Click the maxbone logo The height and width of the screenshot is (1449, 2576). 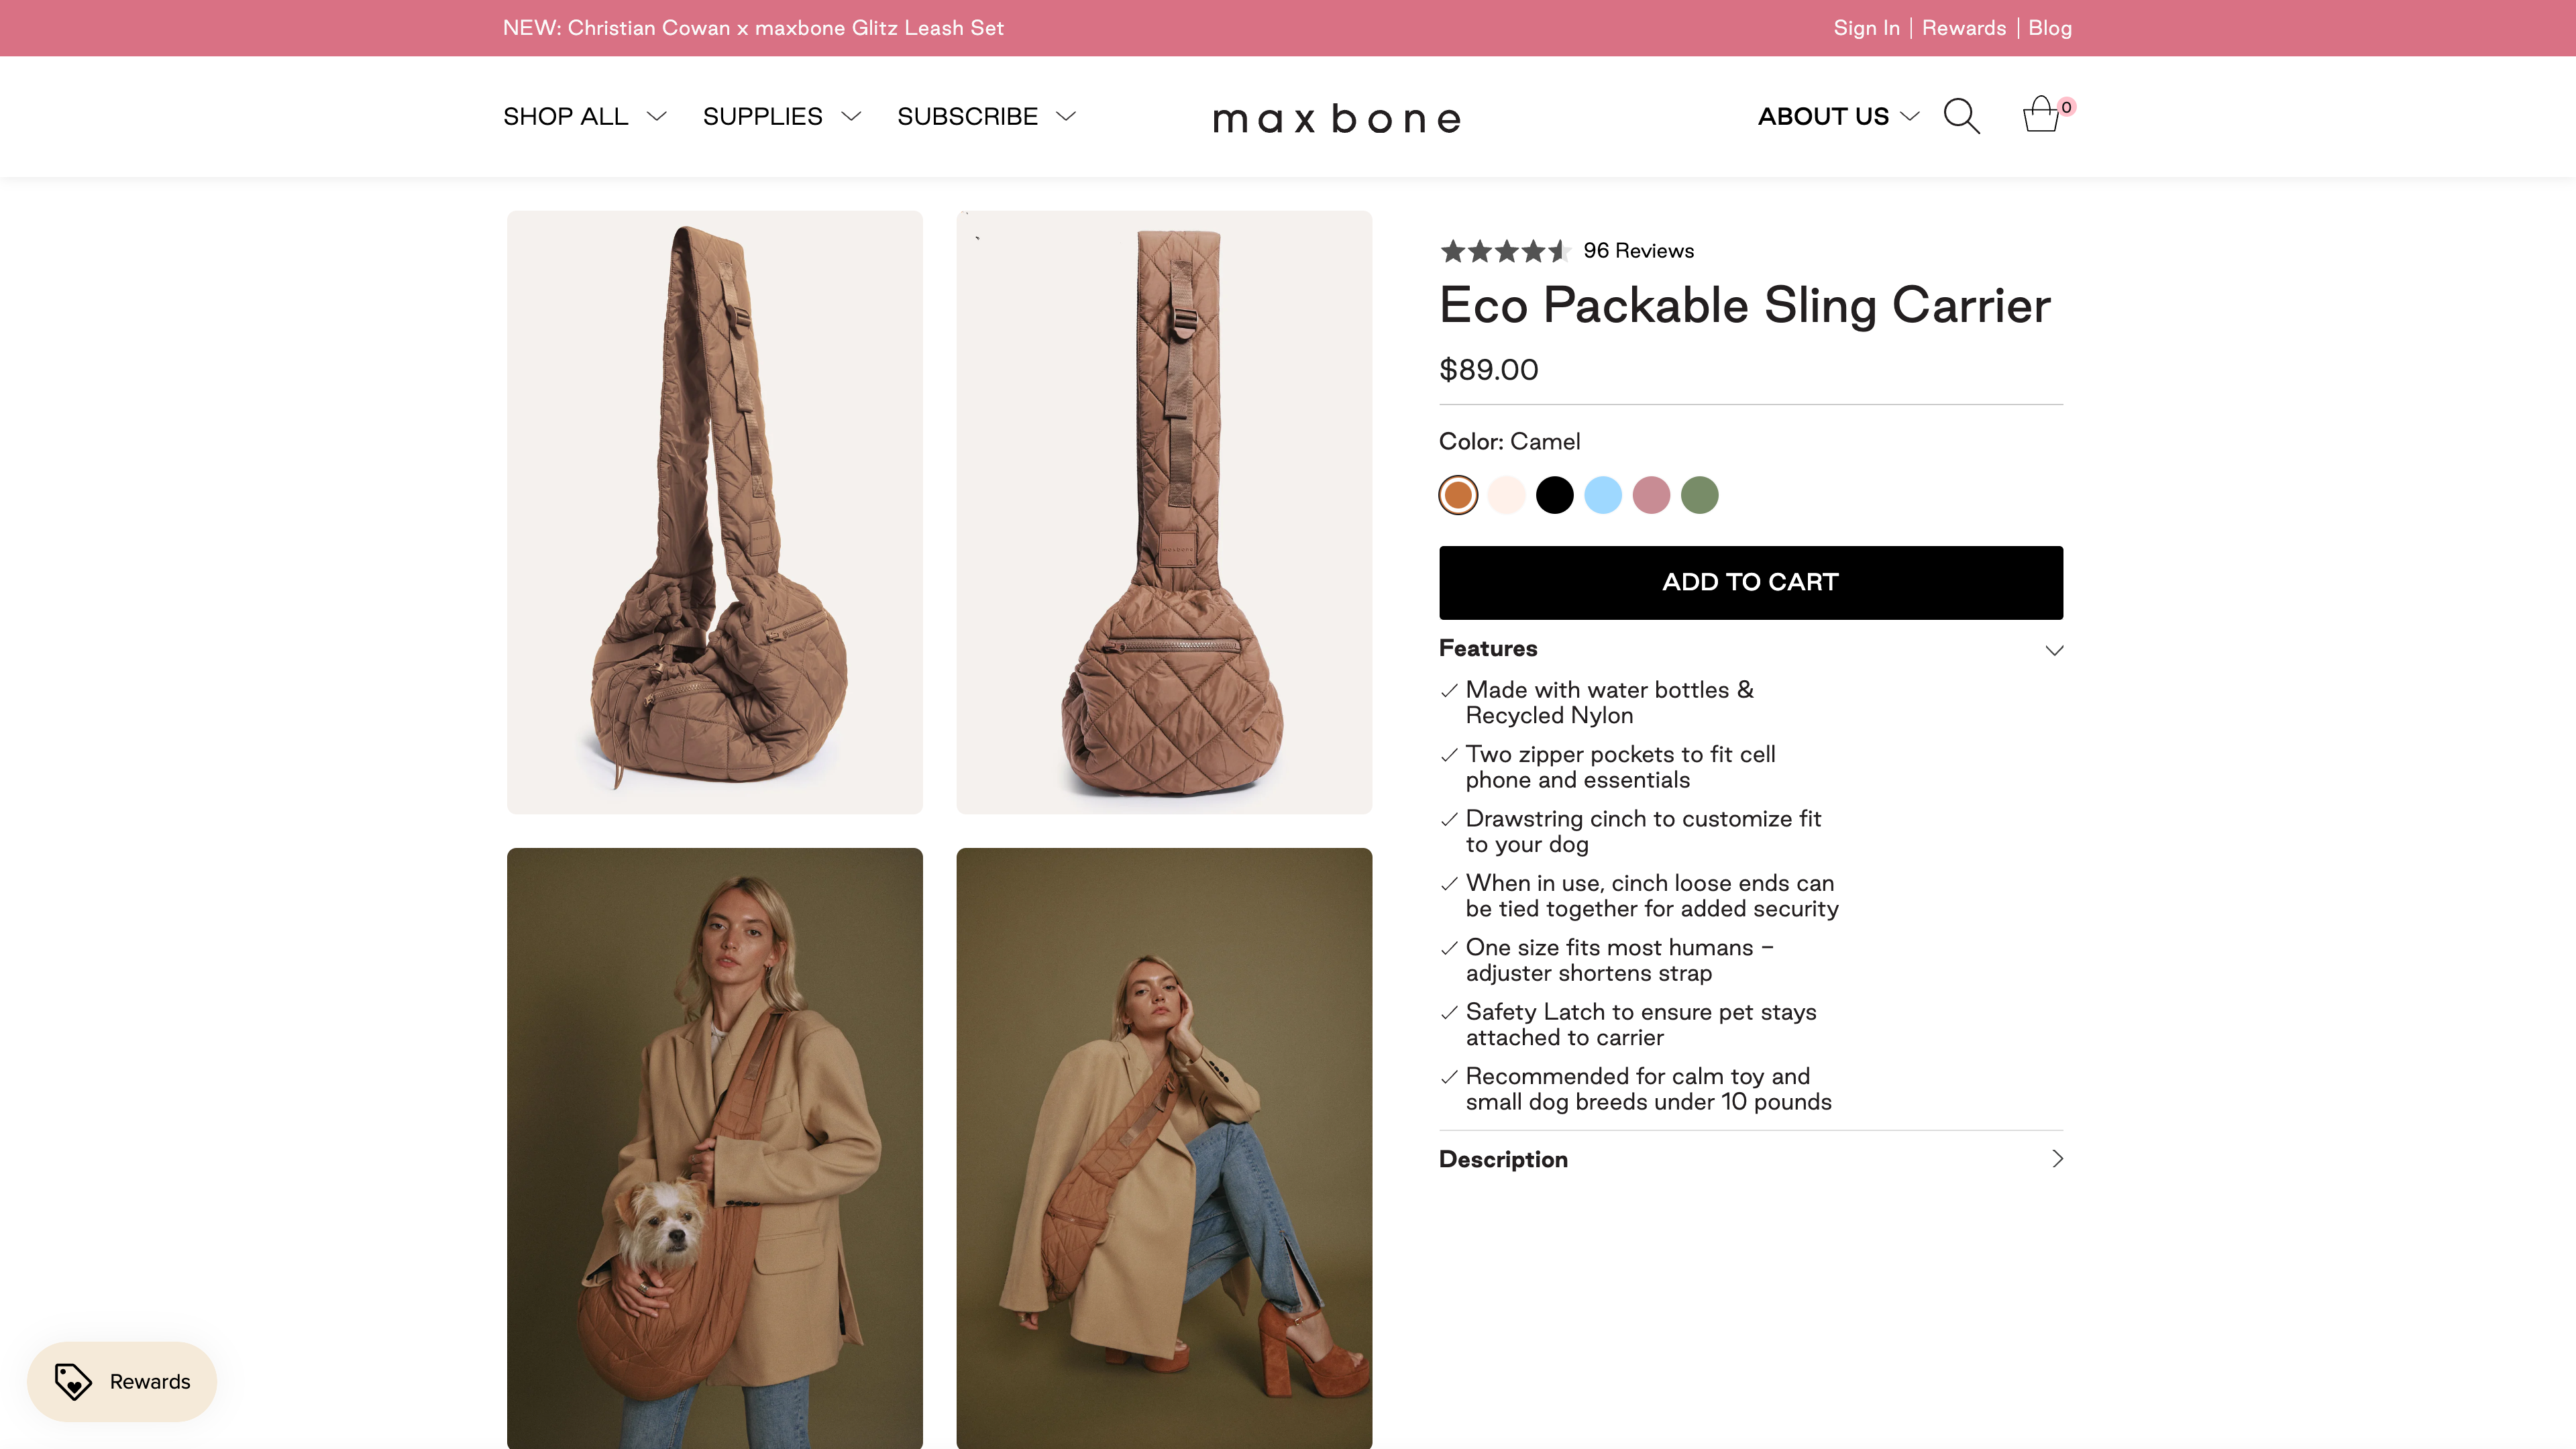(1337, 119)
